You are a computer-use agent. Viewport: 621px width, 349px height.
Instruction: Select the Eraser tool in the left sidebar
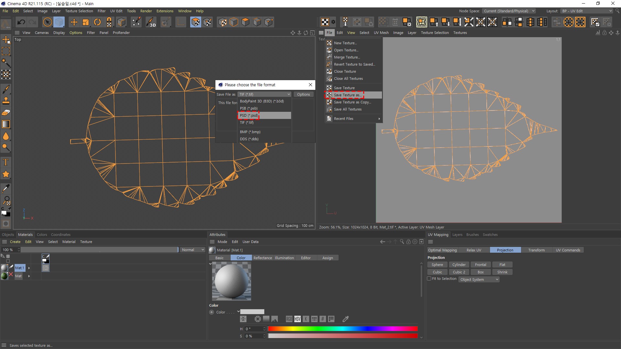(x=6, y=112)
